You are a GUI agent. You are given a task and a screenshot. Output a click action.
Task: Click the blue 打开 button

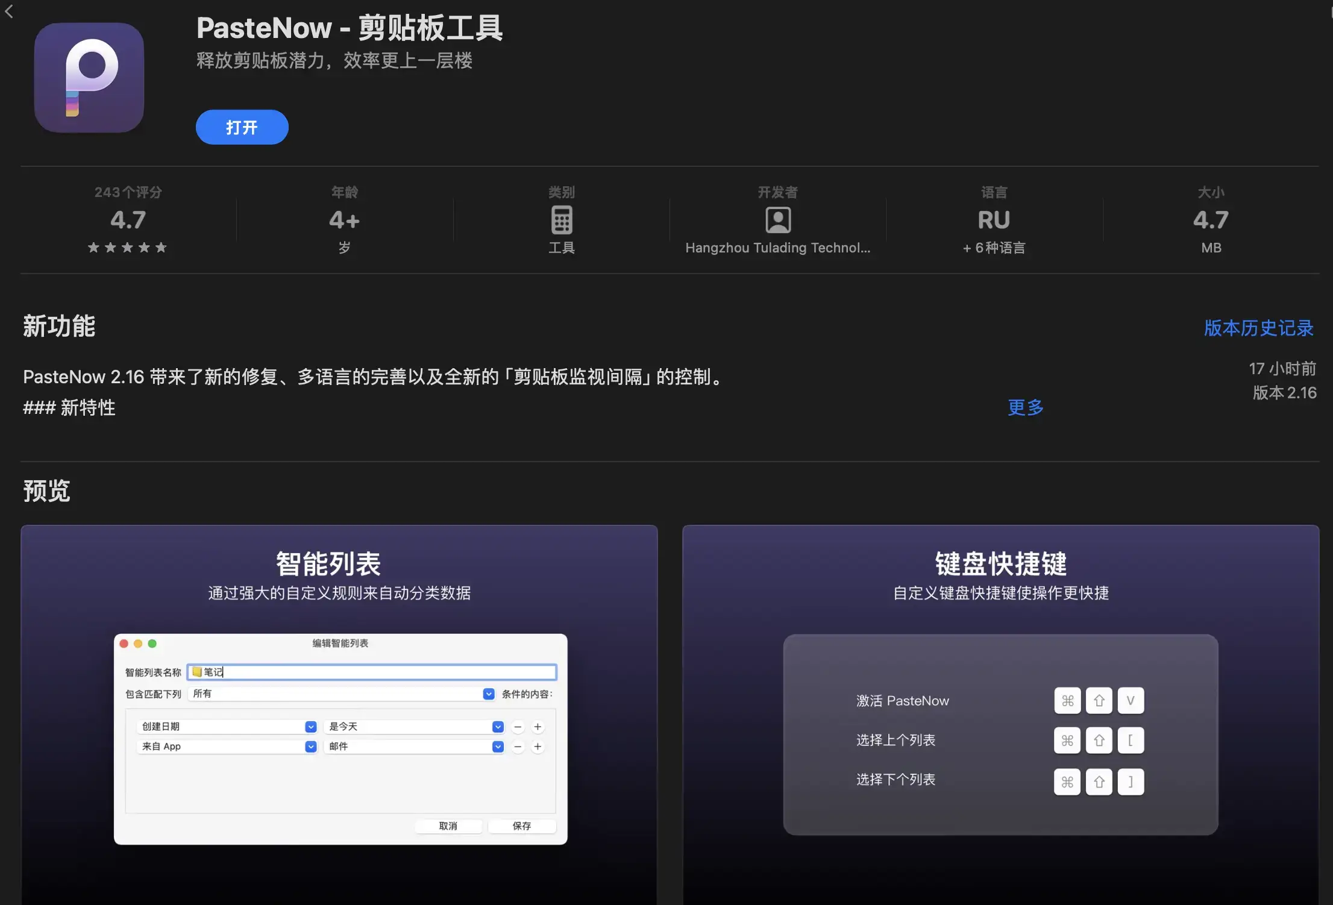242,127
